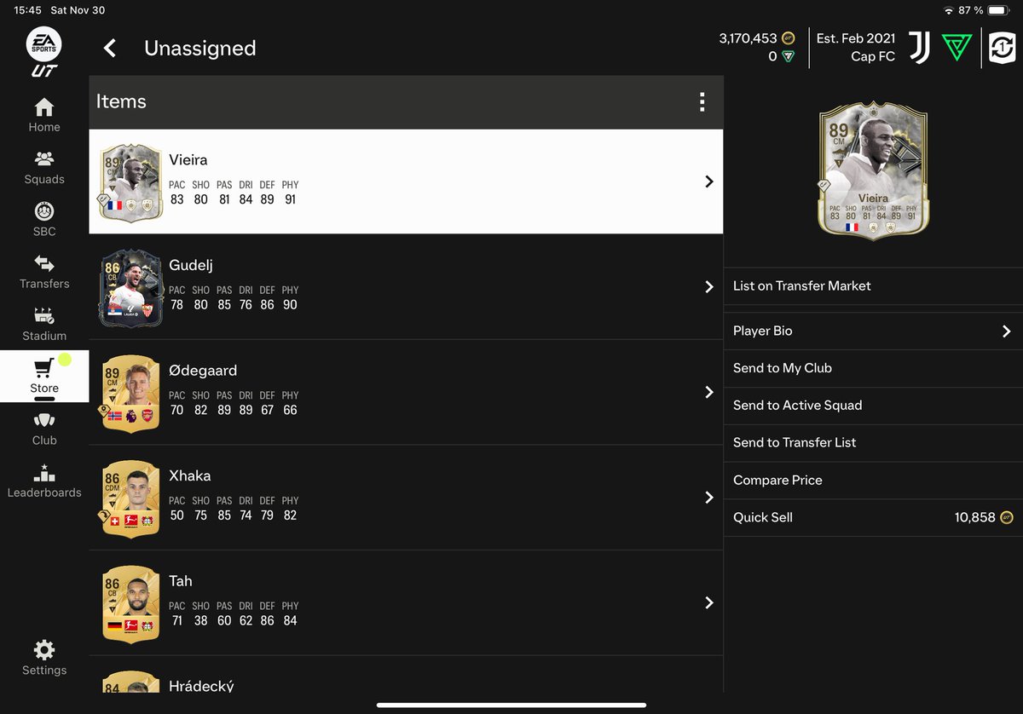Select the Store tab
The height and width of the screenshot is (714, 1023).
click(44, 376)
